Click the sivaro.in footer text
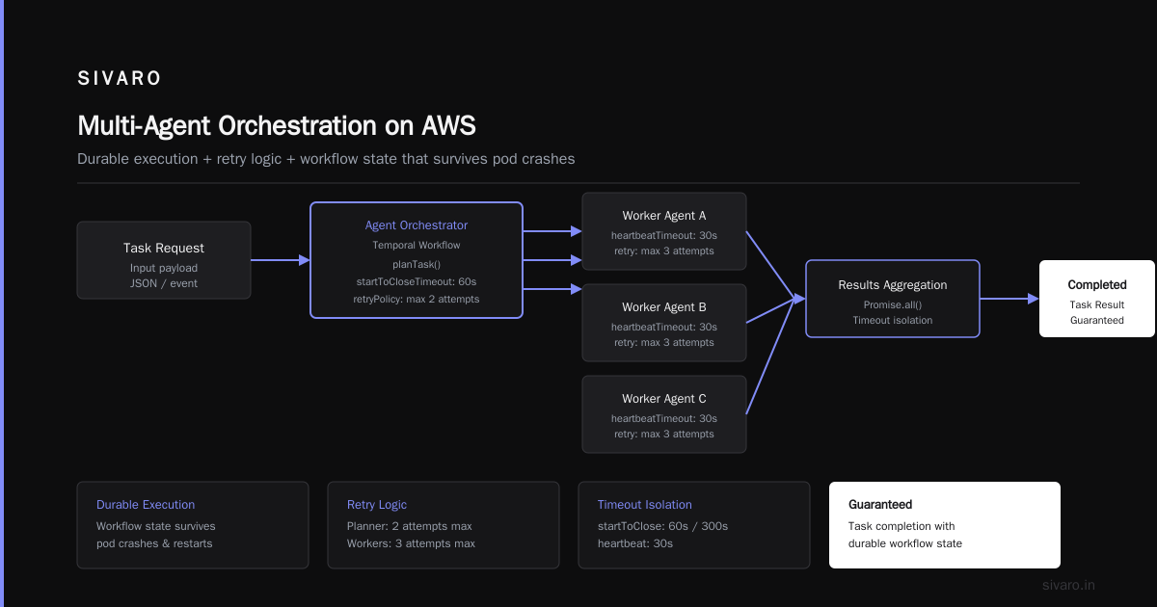Viewport: 1157px width, 607px height. [1069, 585]
